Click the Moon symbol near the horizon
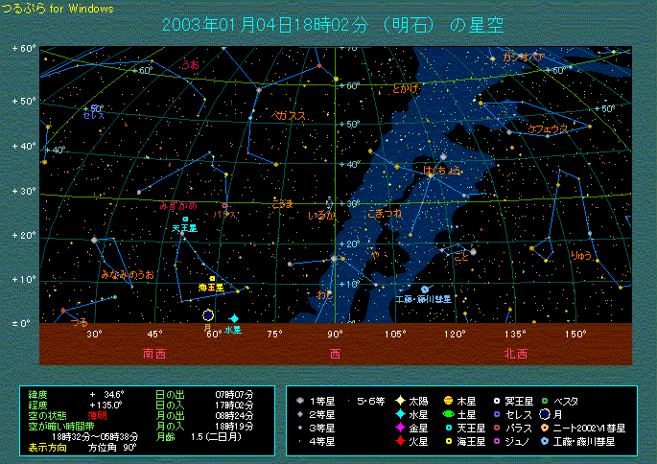 (x=208, y=314)
